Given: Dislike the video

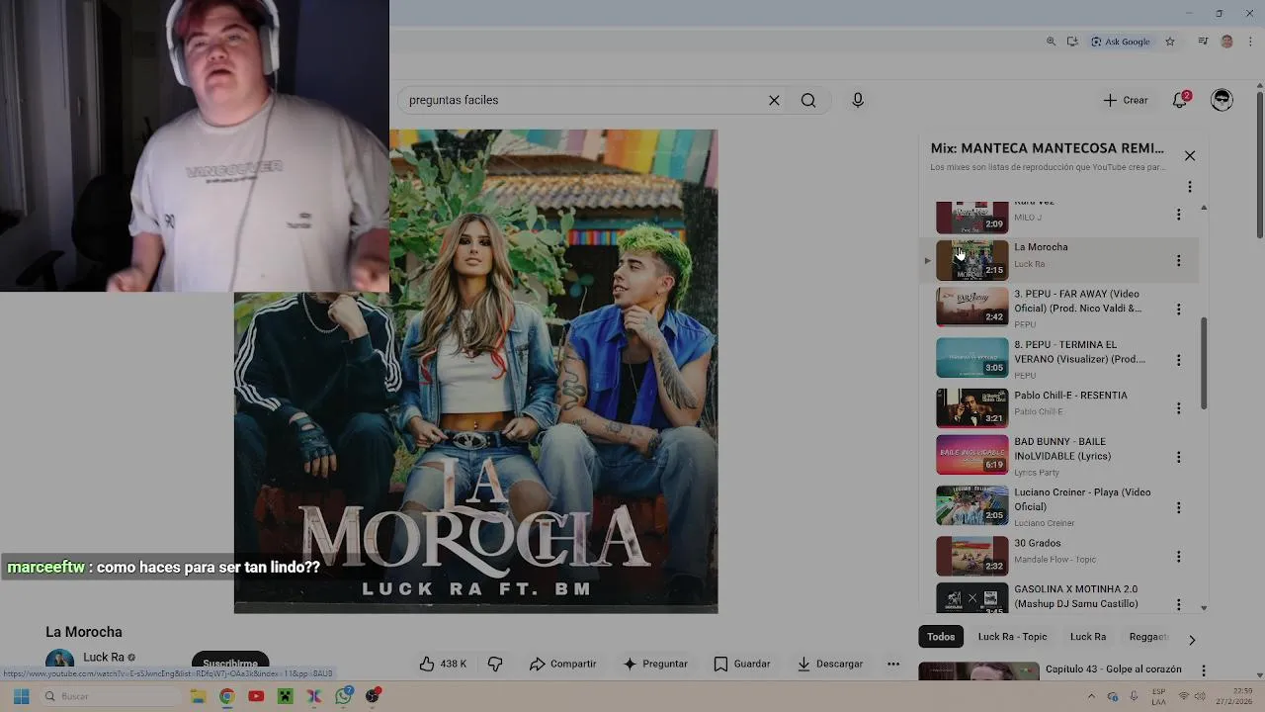Looking at the screenshot, I should pos(495,664).
